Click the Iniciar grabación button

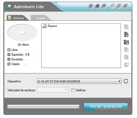tap(106, 106)
